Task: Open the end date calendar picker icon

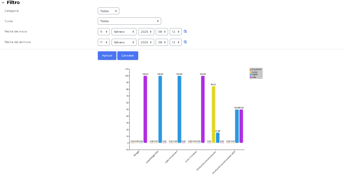Action: coord(185,42)
